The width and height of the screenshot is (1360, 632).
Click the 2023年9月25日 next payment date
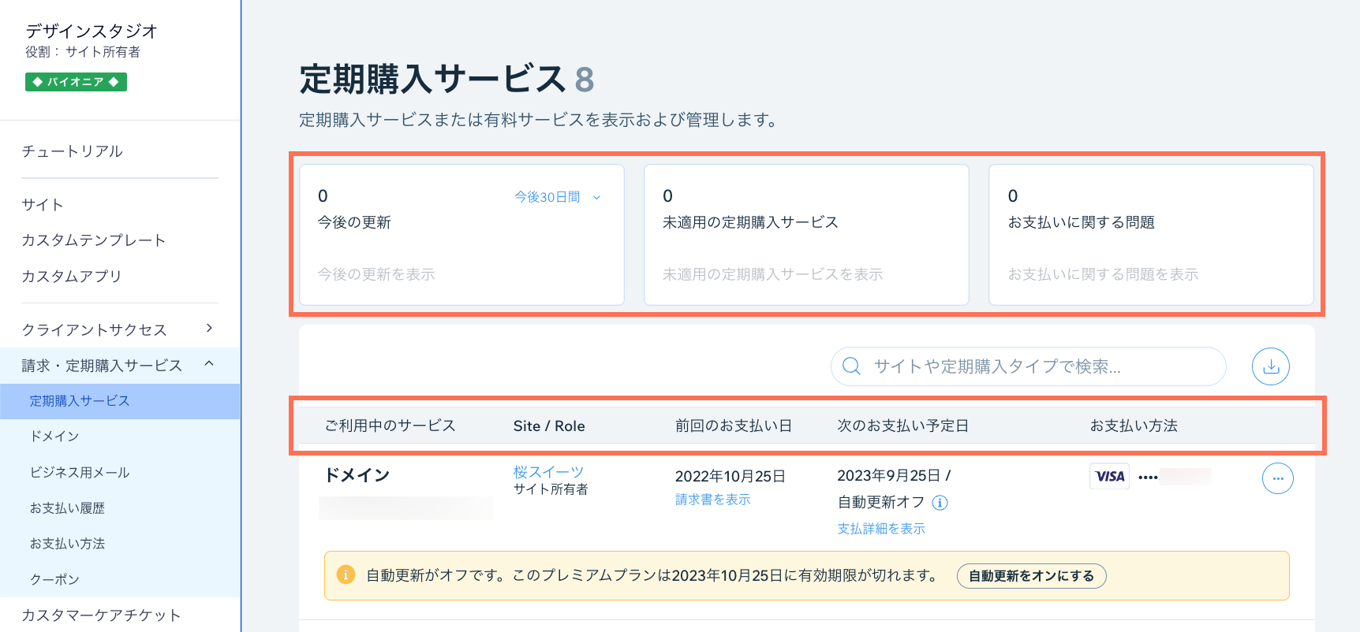coord(889,476)
